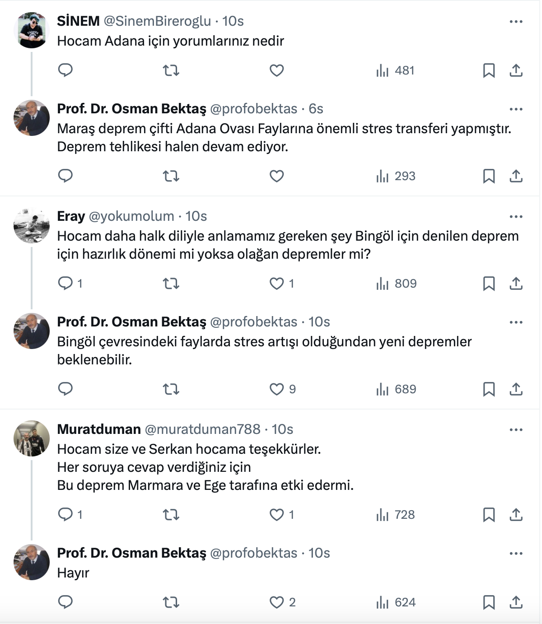The height and width of the screenshot is (624, 542).
Task: Open replies on Eray's Bingöl tweet
Action: point(65,284)
